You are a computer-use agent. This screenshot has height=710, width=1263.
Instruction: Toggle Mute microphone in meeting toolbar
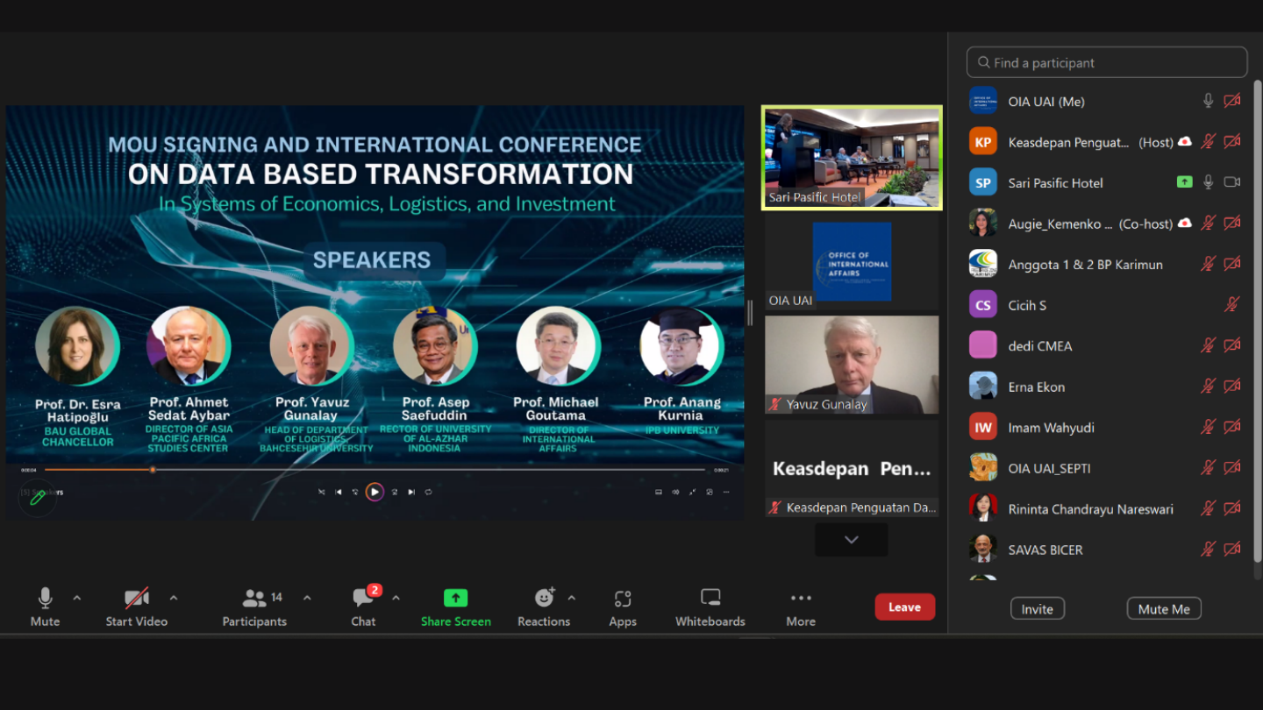pos(45,607)
